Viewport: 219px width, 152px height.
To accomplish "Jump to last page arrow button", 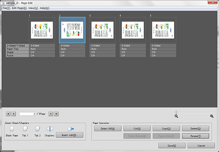I will [x=56, y=114].
